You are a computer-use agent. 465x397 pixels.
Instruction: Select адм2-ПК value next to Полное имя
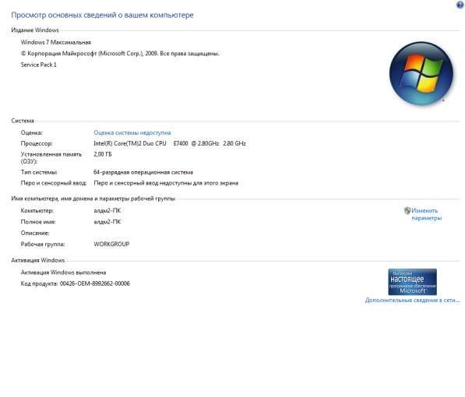[107, 222]
